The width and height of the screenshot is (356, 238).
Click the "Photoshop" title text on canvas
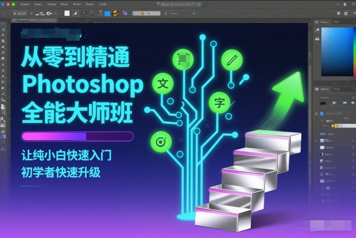tap(82, 85)
